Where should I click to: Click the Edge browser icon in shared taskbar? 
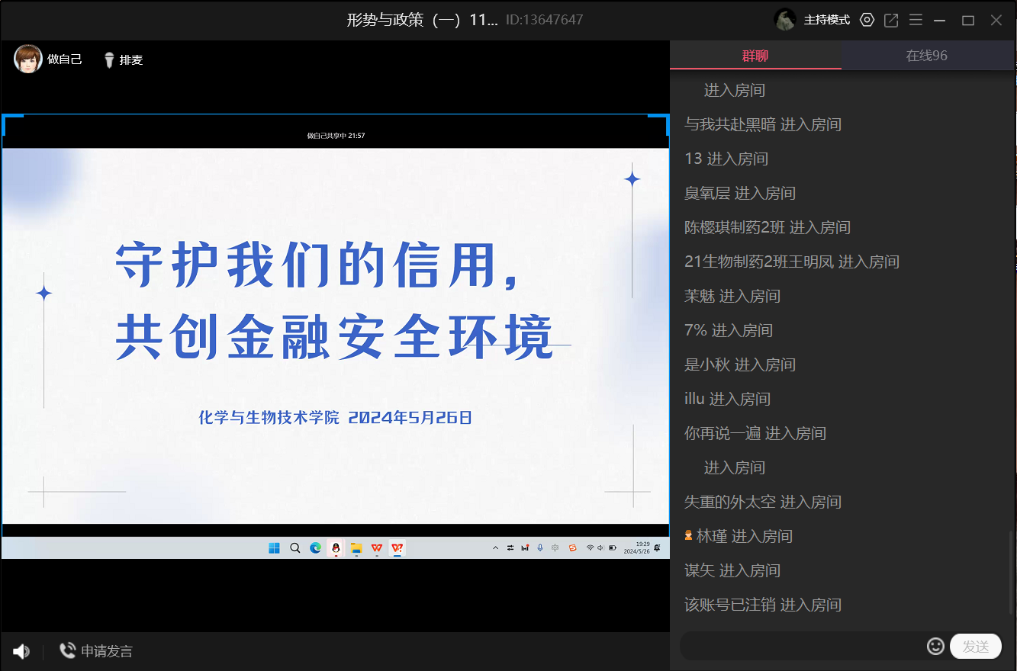(315, 547)
